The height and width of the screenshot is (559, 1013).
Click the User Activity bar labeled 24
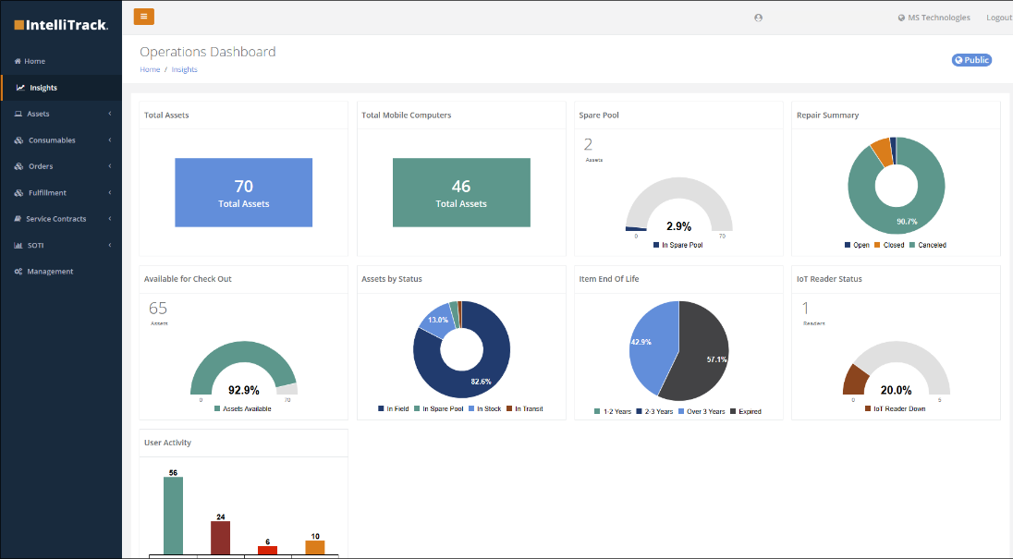click(220, 538)
